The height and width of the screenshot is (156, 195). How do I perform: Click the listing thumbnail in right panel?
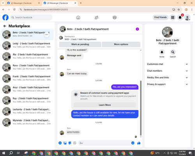click(x=167, y=32)
